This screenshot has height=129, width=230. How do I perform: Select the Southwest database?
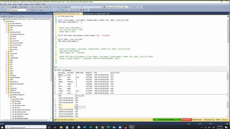pyautogui.click(x=13, y=88)
